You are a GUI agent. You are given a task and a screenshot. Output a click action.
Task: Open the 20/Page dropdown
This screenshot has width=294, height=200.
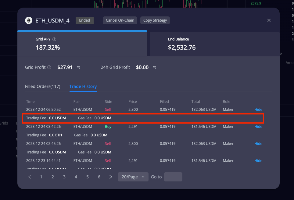click(133, 177)
